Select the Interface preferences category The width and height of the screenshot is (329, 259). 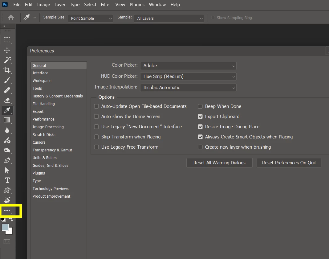(x=59, y=73)
